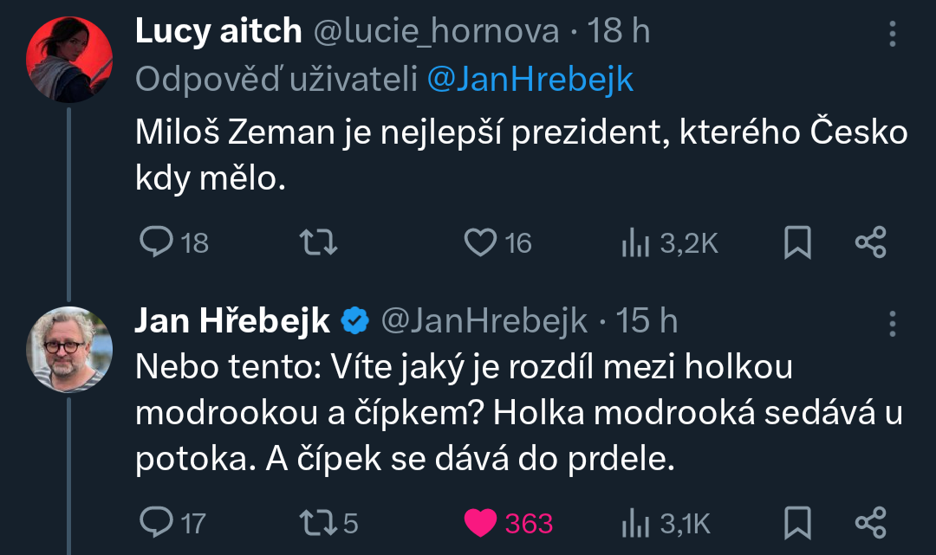Share Jan Hřebejk's tweet

click(871, 522)
